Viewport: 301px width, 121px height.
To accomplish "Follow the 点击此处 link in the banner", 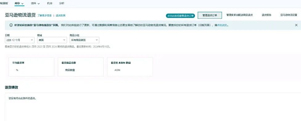I will point(222,25).
